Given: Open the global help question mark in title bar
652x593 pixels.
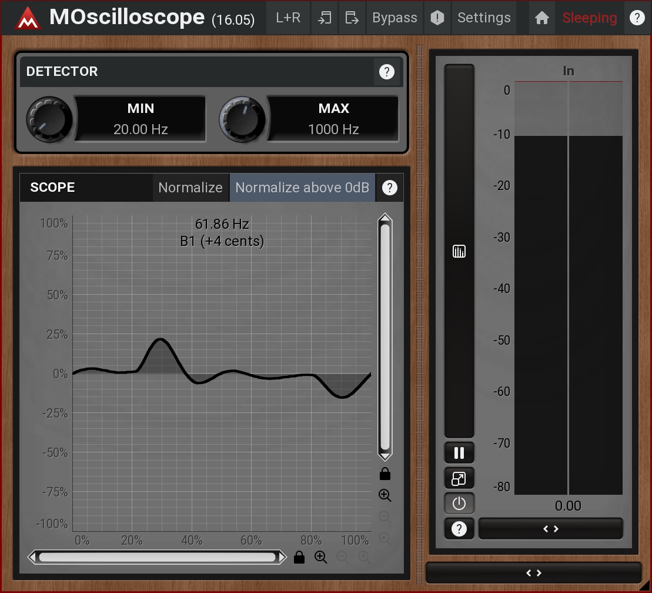Looking at the screenshot, I should tap(637, 18).
